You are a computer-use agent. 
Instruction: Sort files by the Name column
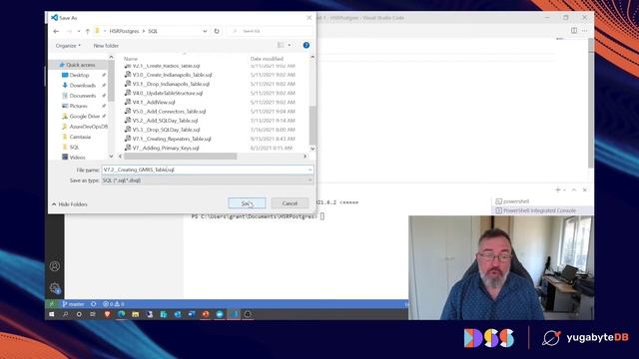coord(131,59)
